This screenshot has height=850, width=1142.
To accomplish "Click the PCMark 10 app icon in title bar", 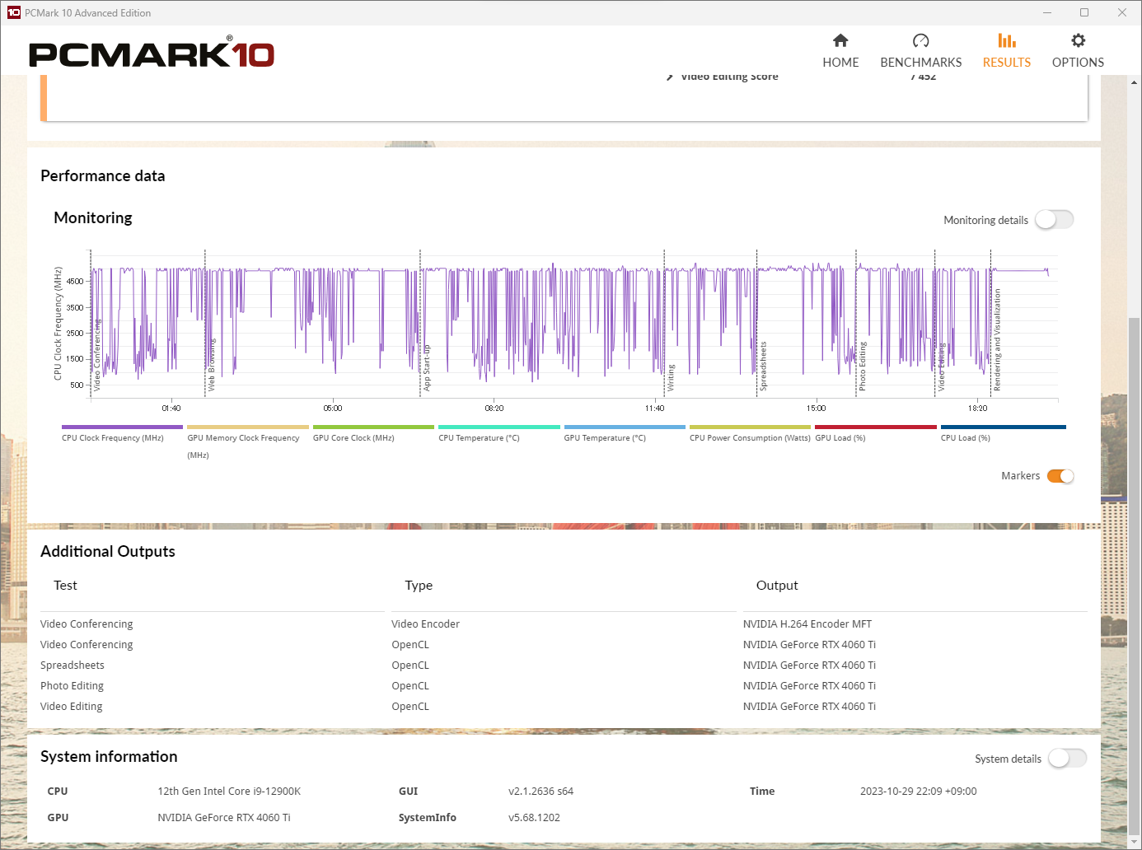I will pyautogui.click(x=13, y=12).
